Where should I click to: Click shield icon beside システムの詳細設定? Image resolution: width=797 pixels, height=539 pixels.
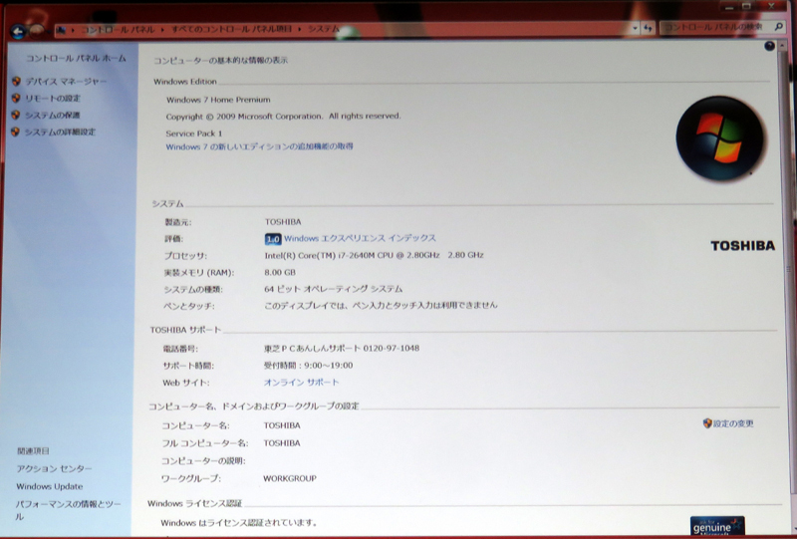15,132
